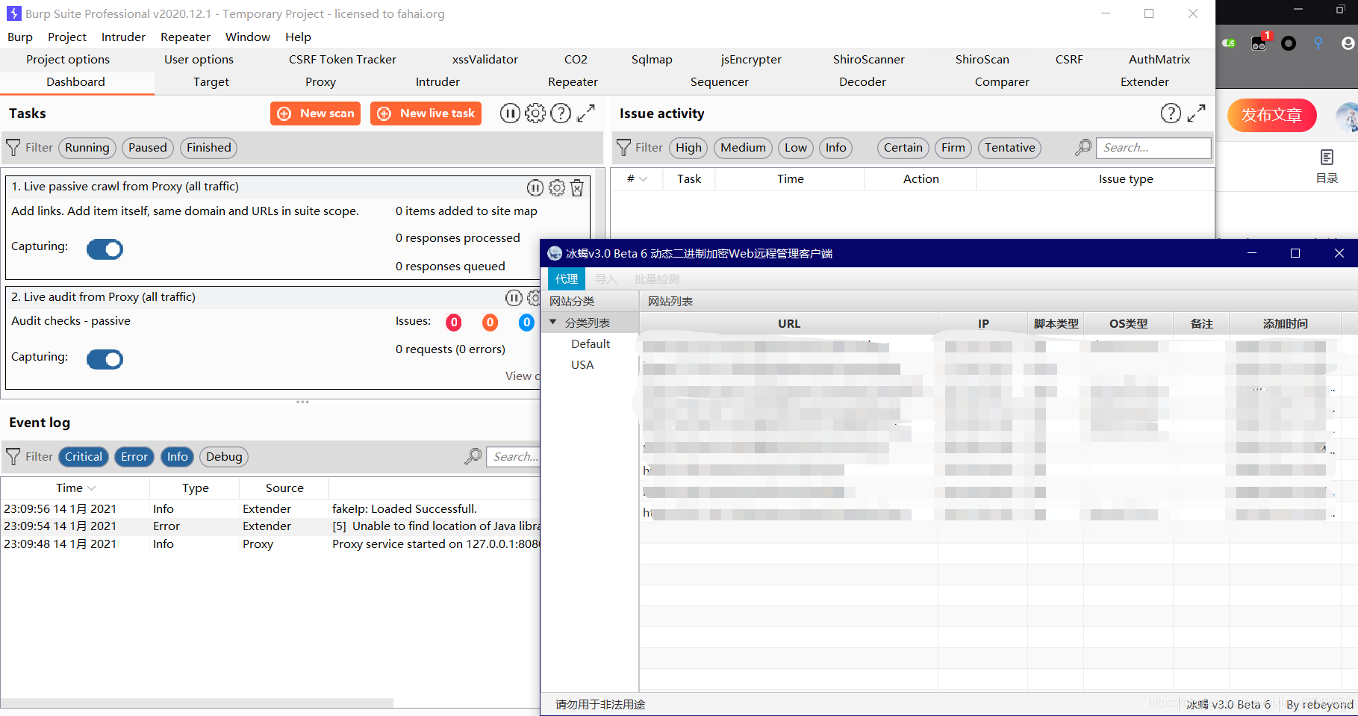Toggle Tentative confidence filter button
Screen dimensions: 1358x716
click(1009, 148)
